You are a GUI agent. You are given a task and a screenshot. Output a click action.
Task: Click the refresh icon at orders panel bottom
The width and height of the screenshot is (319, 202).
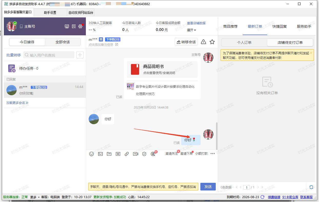click(311, 187)
